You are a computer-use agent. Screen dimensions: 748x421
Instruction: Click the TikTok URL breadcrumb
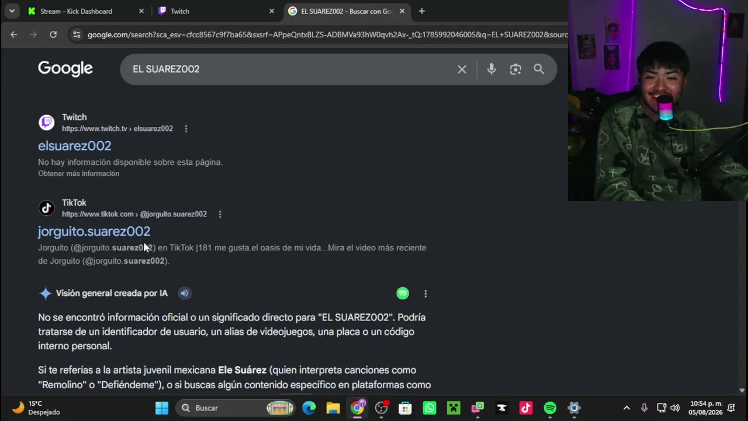pyautogui.click(x=134, y=214)
